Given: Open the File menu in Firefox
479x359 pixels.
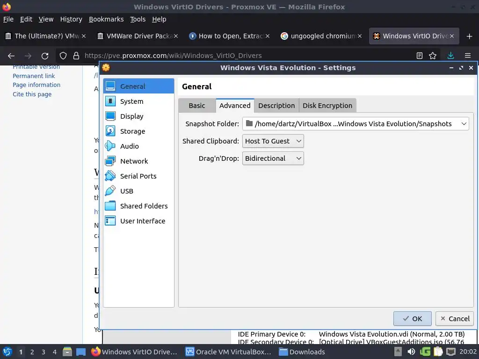Looking at the screenshot, I should pos(8,19).
